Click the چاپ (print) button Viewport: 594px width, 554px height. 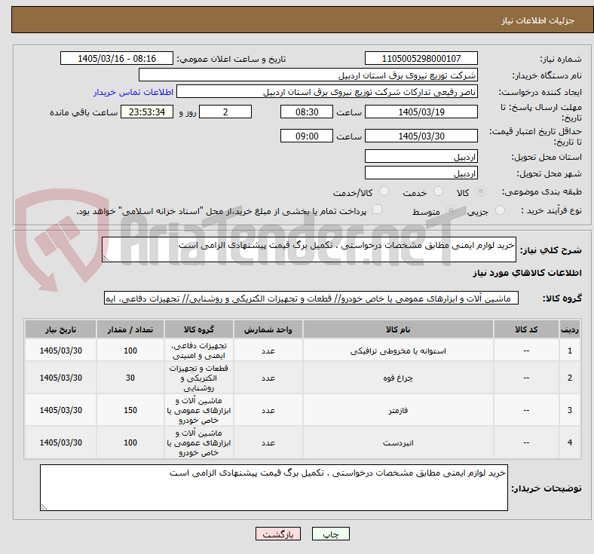[x=330, y=534]
